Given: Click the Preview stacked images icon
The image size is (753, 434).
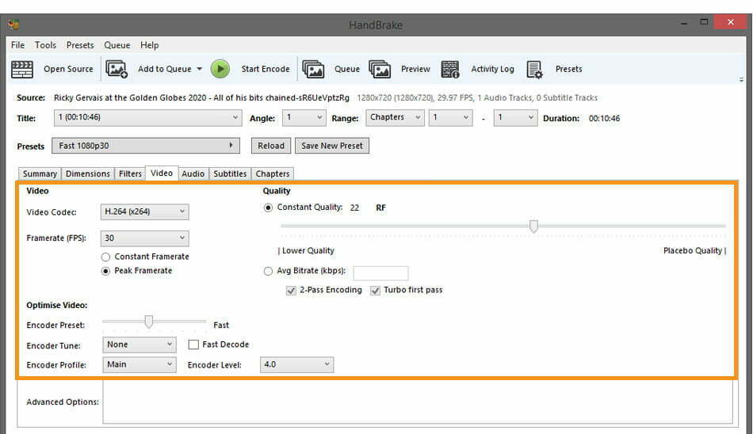Looking at the screenshot, I should (380, 69).
